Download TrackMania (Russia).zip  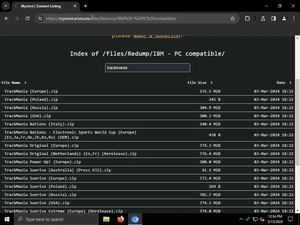click(31, 108)
